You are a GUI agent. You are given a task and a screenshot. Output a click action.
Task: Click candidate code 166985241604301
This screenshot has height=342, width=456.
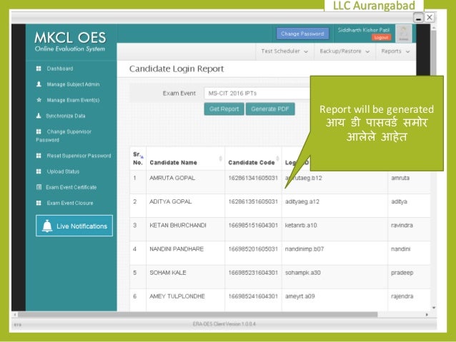253,296
